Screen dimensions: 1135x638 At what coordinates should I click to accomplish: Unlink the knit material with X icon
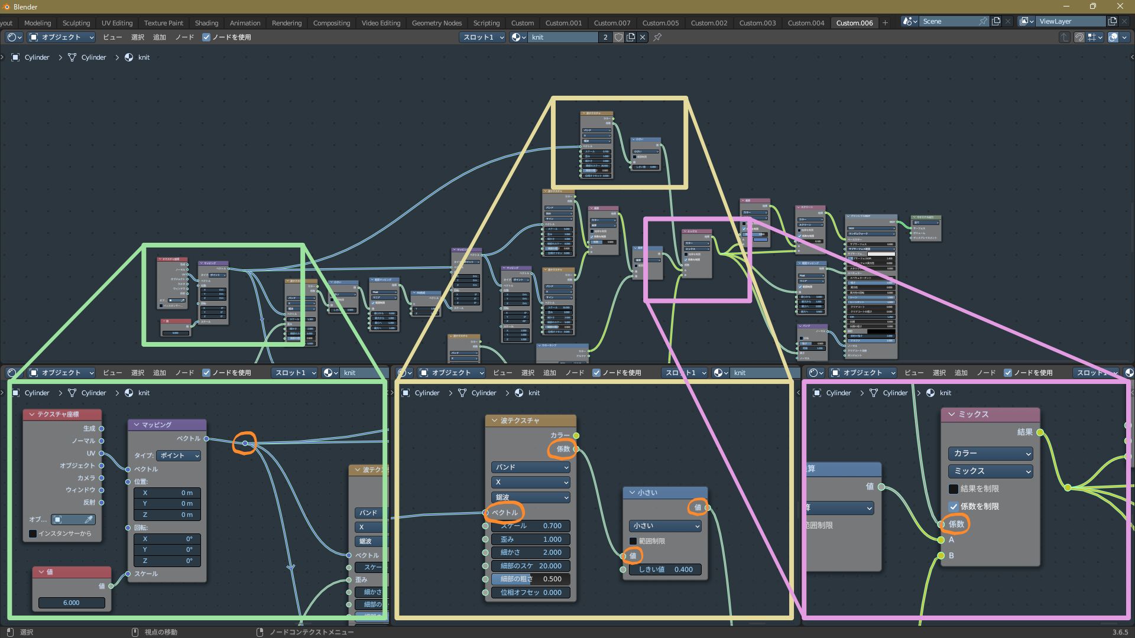643,37
